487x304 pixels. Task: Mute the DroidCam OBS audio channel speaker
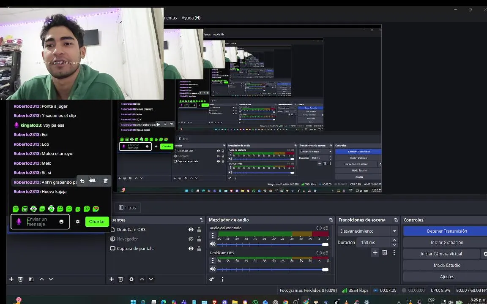pos(213,269)
